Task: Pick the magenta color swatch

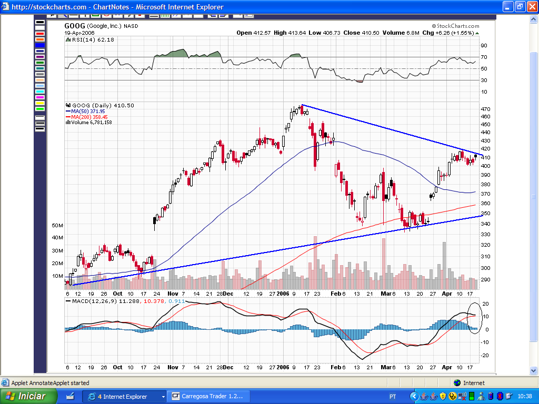Action: (x=40, y=97)
